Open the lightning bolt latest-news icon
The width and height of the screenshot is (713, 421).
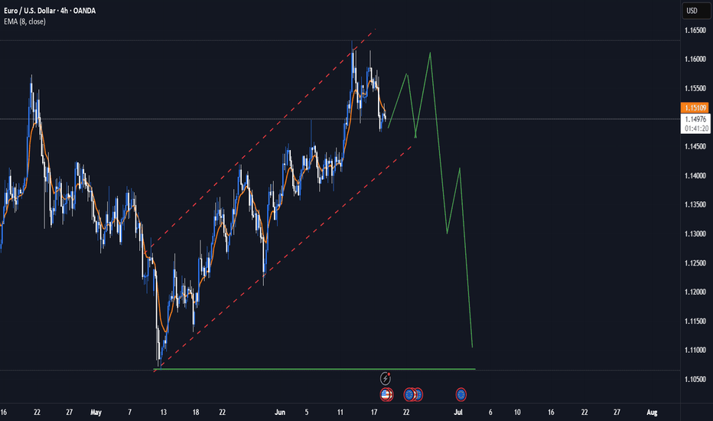(385, 378)
